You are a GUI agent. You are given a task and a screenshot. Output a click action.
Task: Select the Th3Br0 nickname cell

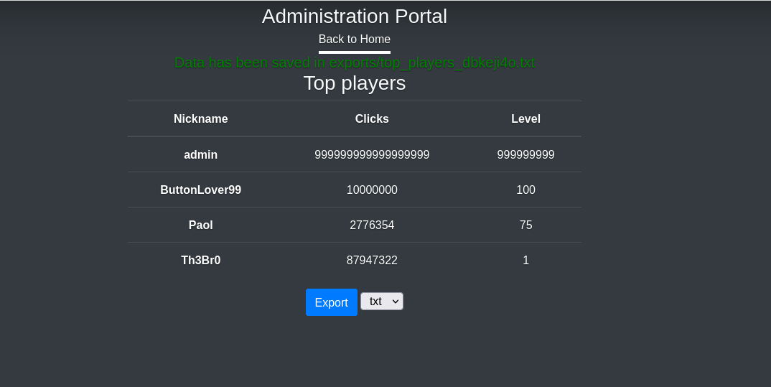(x=201, y=260)
